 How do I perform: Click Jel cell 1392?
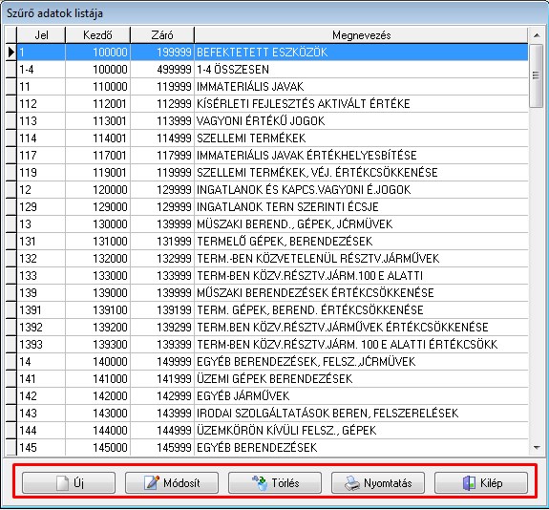pos(41,327)
